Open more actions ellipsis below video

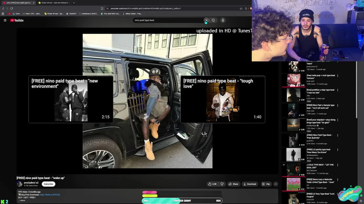[276, 184]
